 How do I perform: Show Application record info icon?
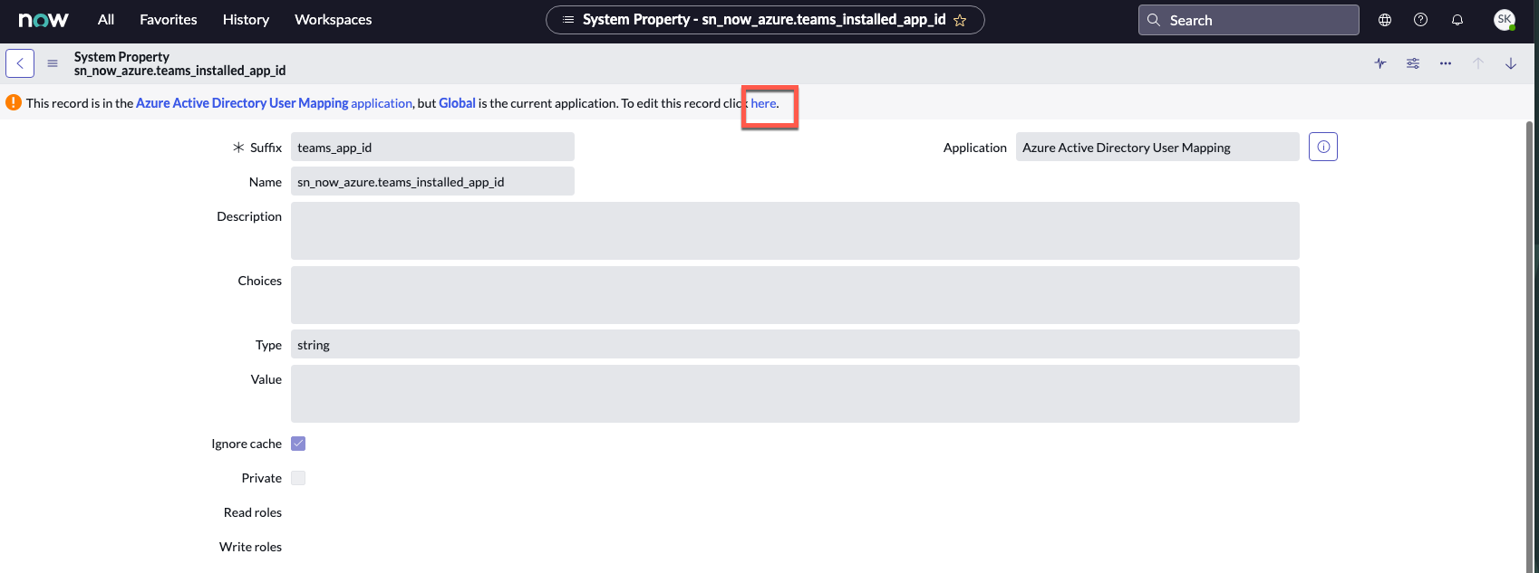coord(1323,147)
